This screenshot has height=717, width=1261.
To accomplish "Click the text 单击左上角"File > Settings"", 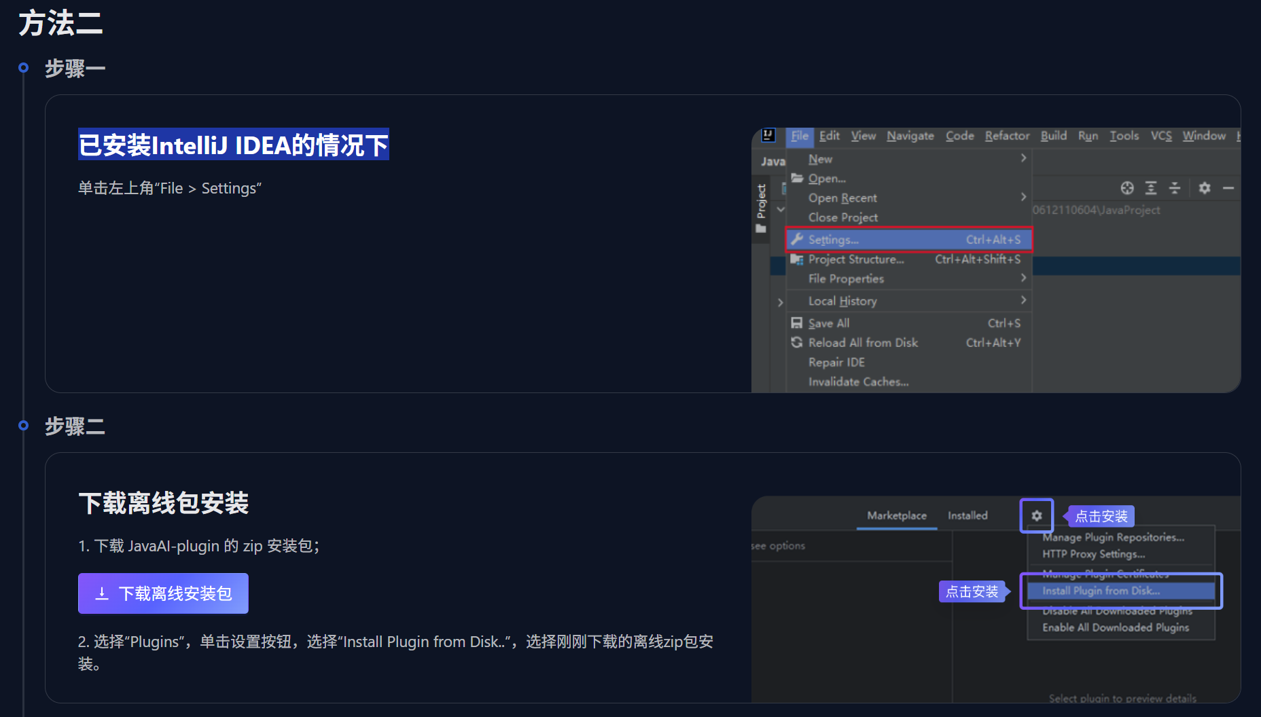I will [170, 188].
